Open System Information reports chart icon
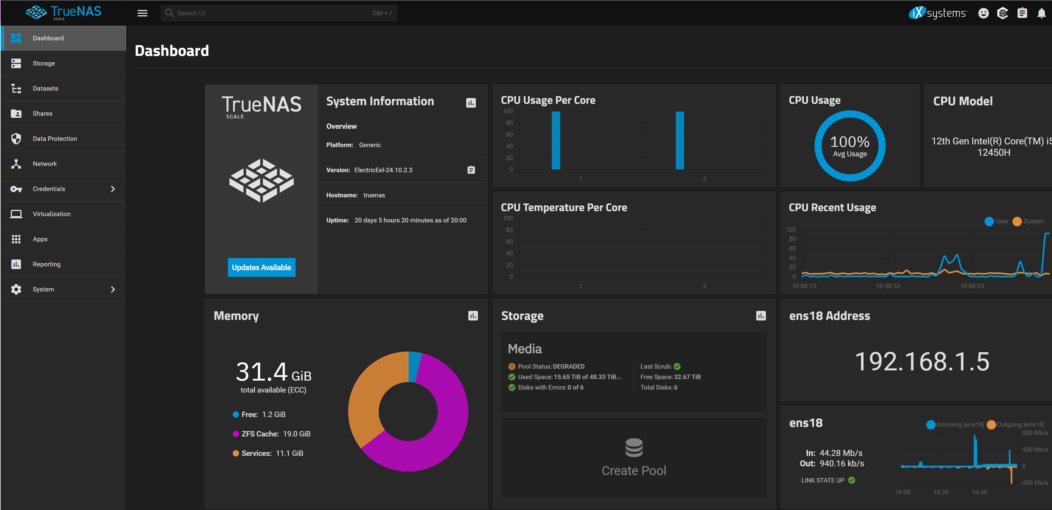 471,103
